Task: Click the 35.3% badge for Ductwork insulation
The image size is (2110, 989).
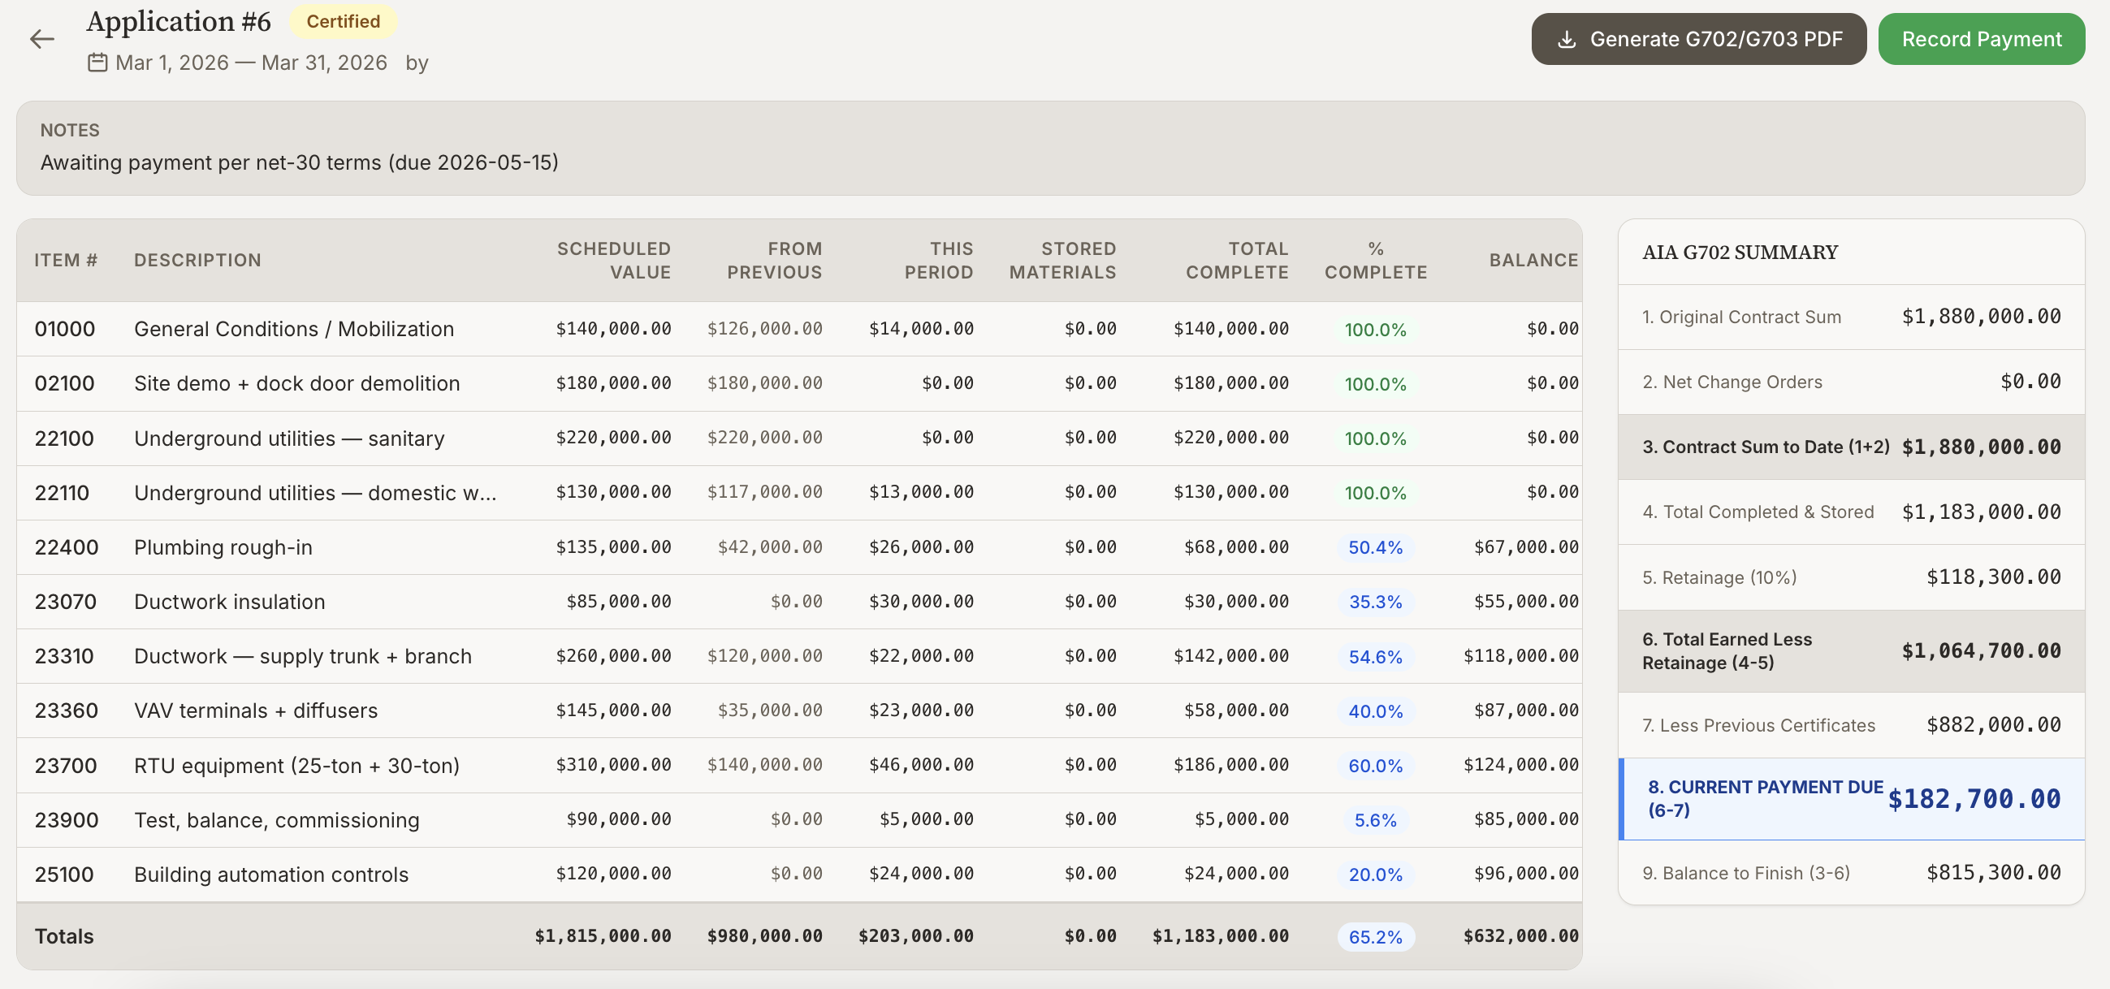Action: coord(1375,602)
